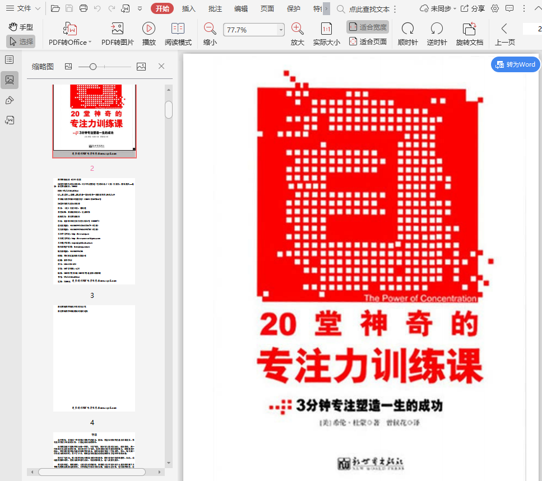Click the 77.7% zoom value field
542x481 pixels.
pyautogui.click(x=250, y=30)
